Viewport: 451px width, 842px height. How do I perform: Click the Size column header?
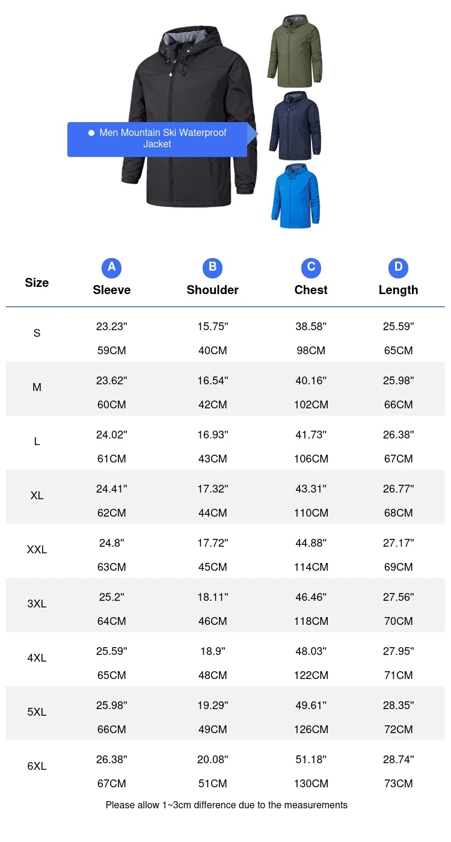(x=37, y=283)
